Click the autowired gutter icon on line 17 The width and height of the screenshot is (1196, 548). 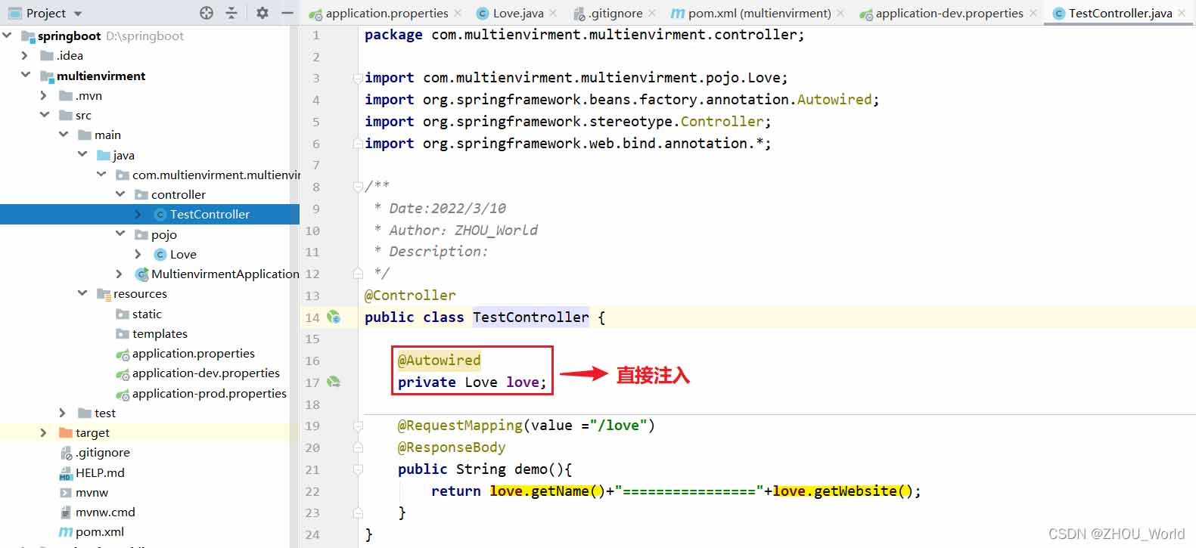click(334, 382)
